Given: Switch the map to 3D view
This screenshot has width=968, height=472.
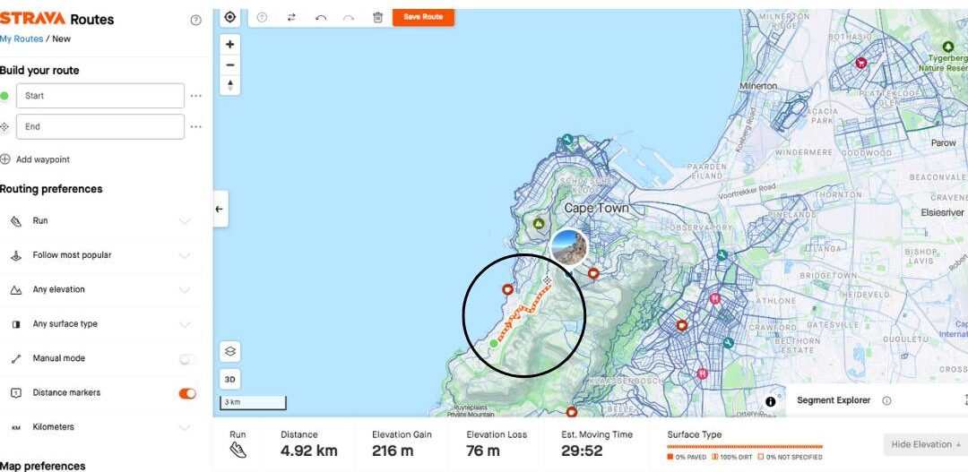Looking at the screenshot, I should click(x=229, y=379).
